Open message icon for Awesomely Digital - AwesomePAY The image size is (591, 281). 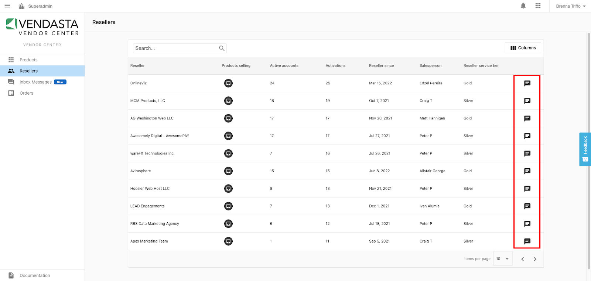tap(527, 136)
